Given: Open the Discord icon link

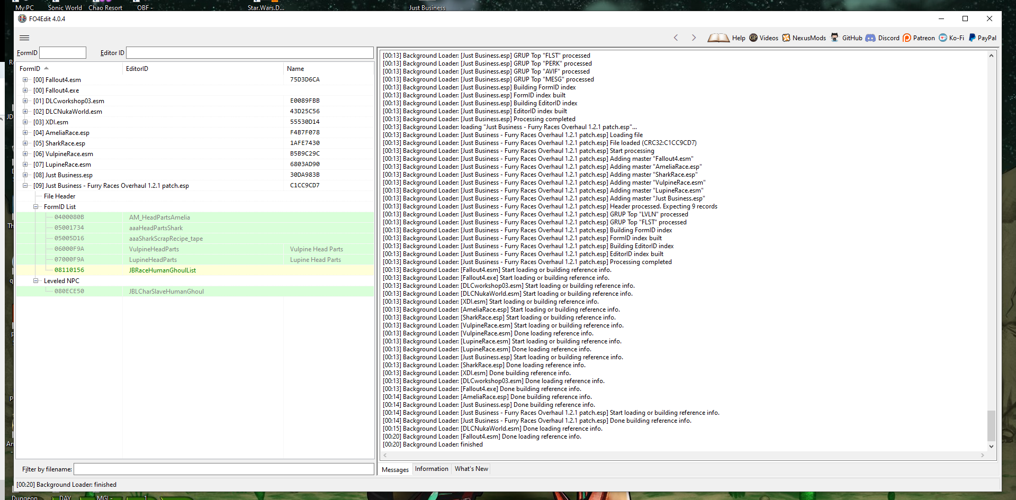Looking at the screenshot, I should [870, 38].
